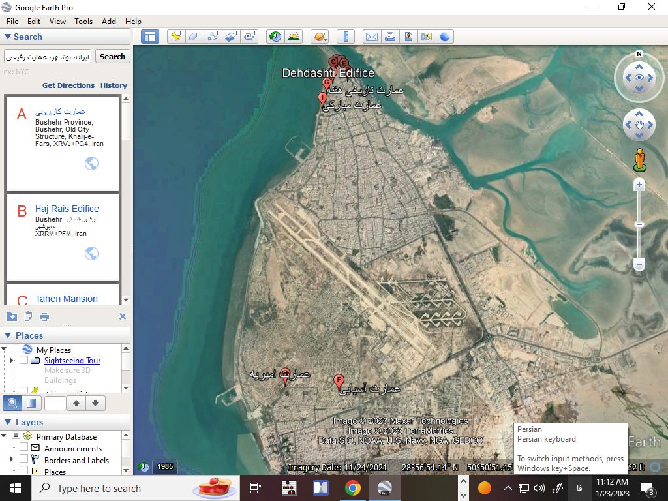This screenshot has height=501, width=668.
Task: Hide the sidebar panel toggle
Action: point(150,37)
